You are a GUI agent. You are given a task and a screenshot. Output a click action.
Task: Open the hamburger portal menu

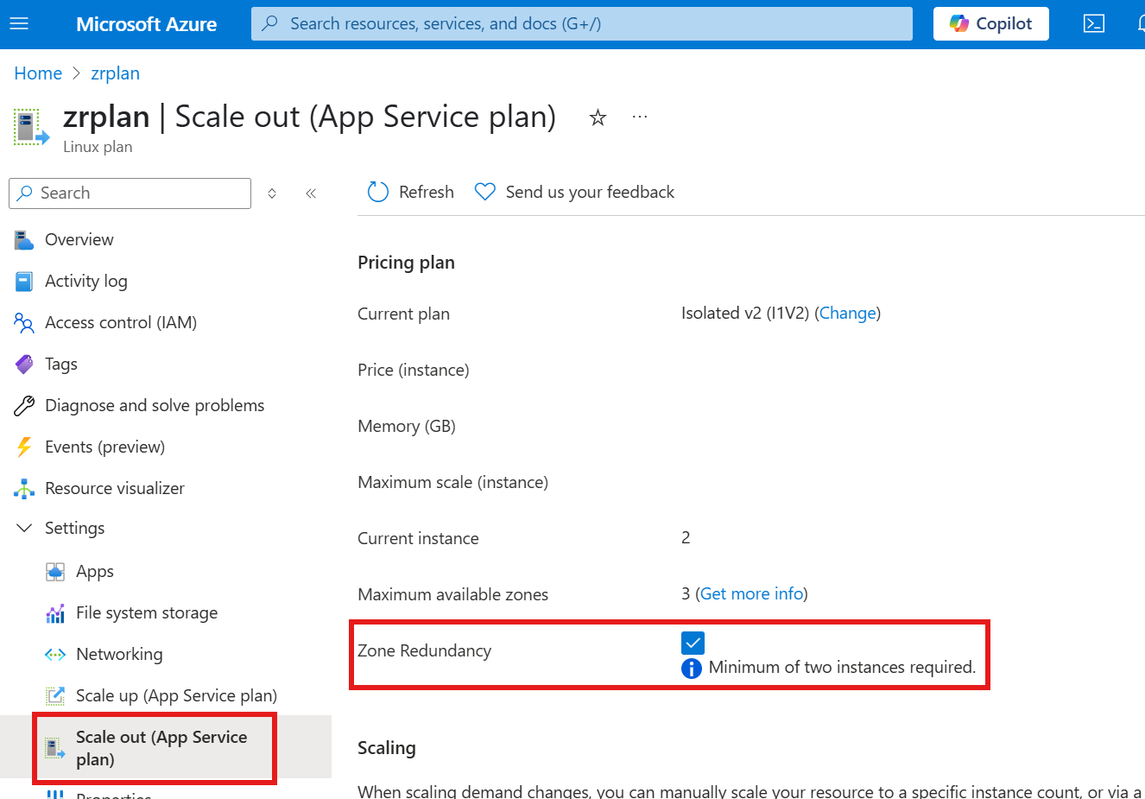(x=19, y=23)
